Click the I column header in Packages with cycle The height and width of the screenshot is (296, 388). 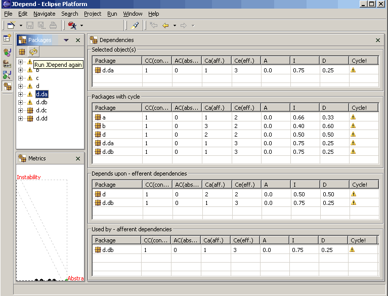[305, 108]
